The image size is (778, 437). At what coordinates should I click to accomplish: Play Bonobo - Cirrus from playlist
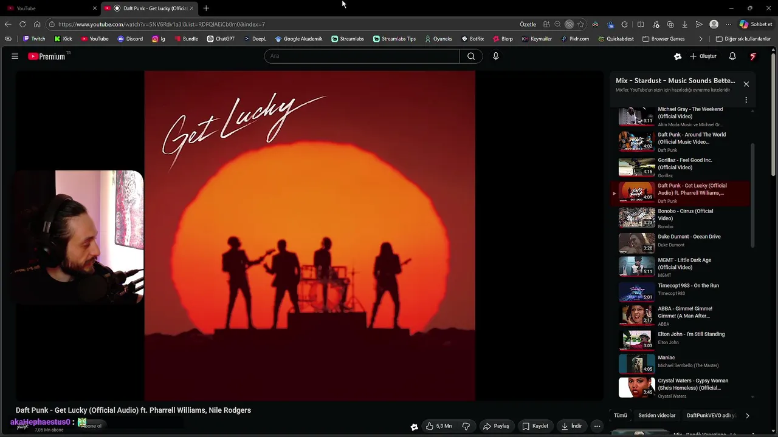click(681, 218)
